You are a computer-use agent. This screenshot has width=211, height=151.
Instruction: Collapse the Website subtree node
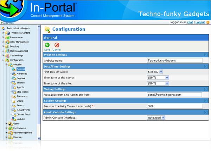tap(6, 64)
